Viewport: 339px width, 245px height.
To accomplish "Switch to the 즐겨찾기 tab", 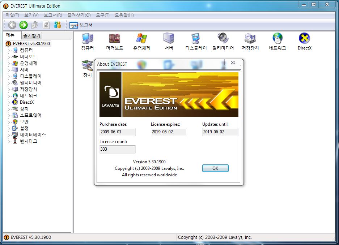I will [x=31, y=36].
